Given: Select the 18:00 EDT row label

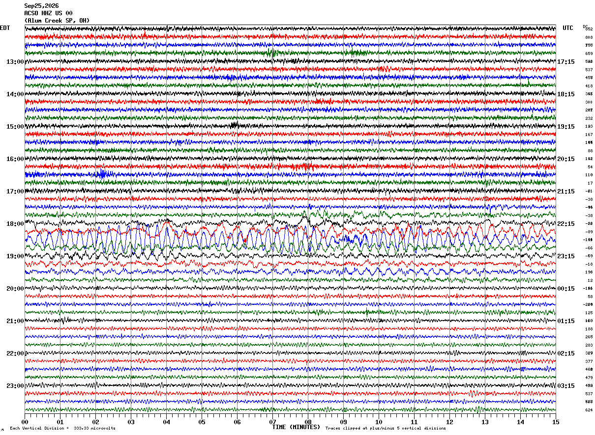Looking at the screenshot, I should point(15,224).
